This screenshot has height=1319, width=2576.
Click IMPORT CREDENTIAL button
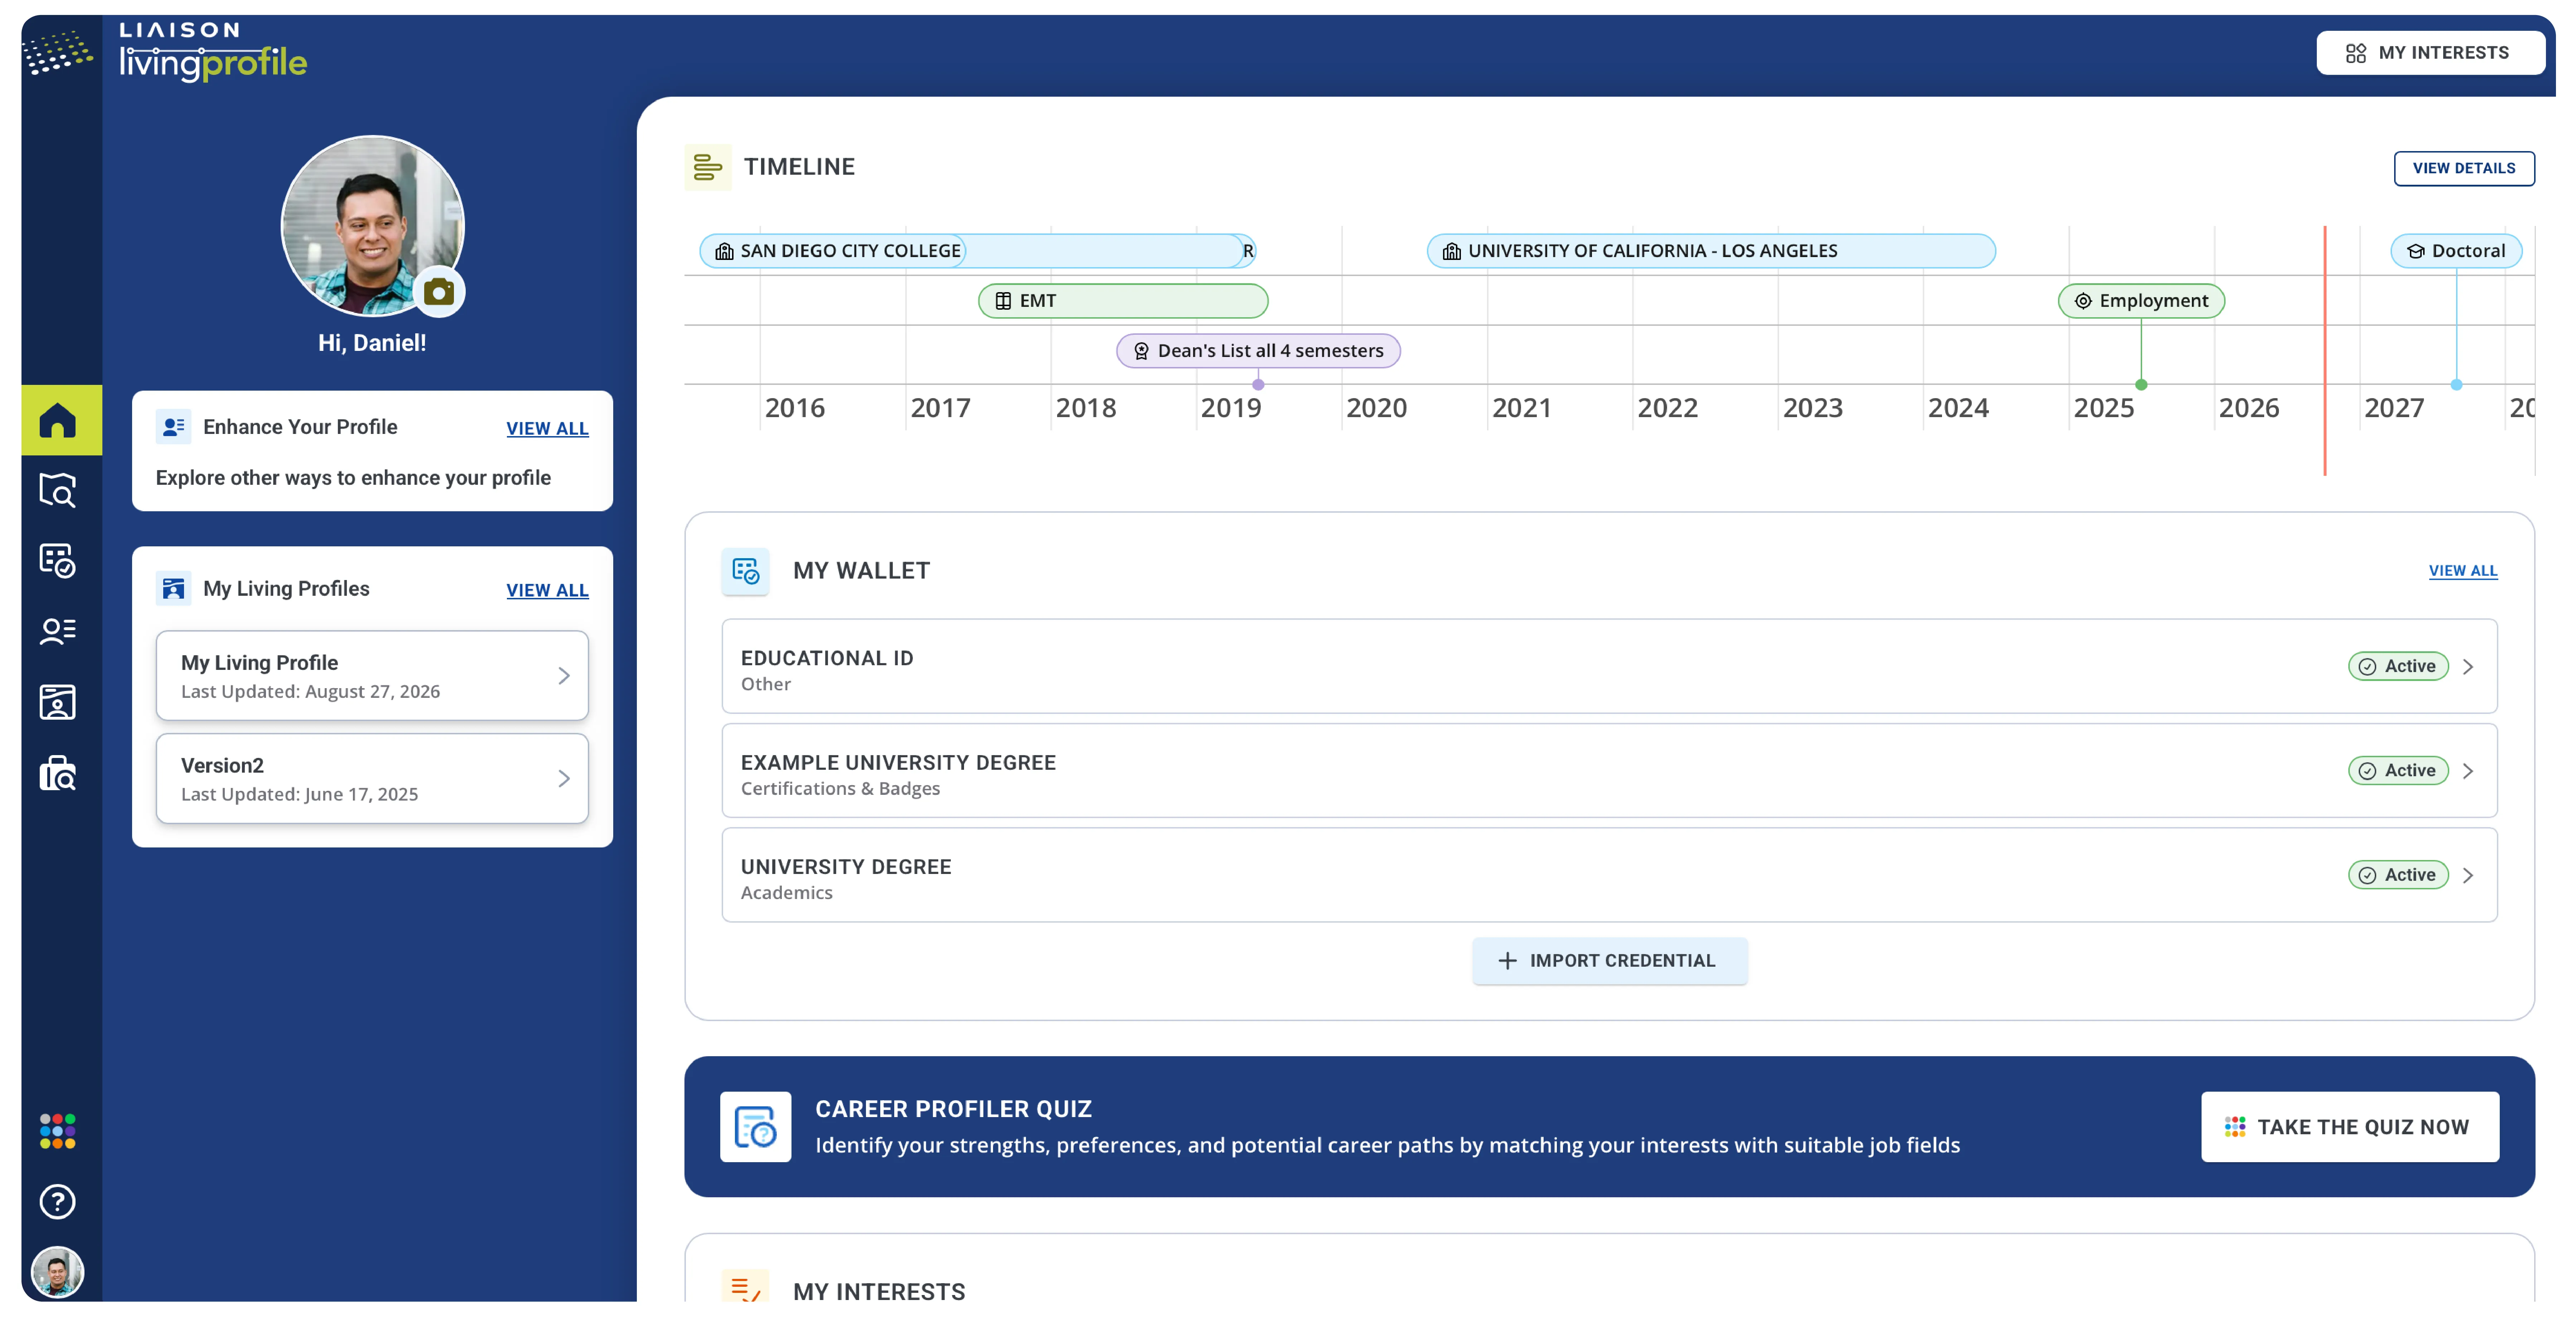[1610, 961]
